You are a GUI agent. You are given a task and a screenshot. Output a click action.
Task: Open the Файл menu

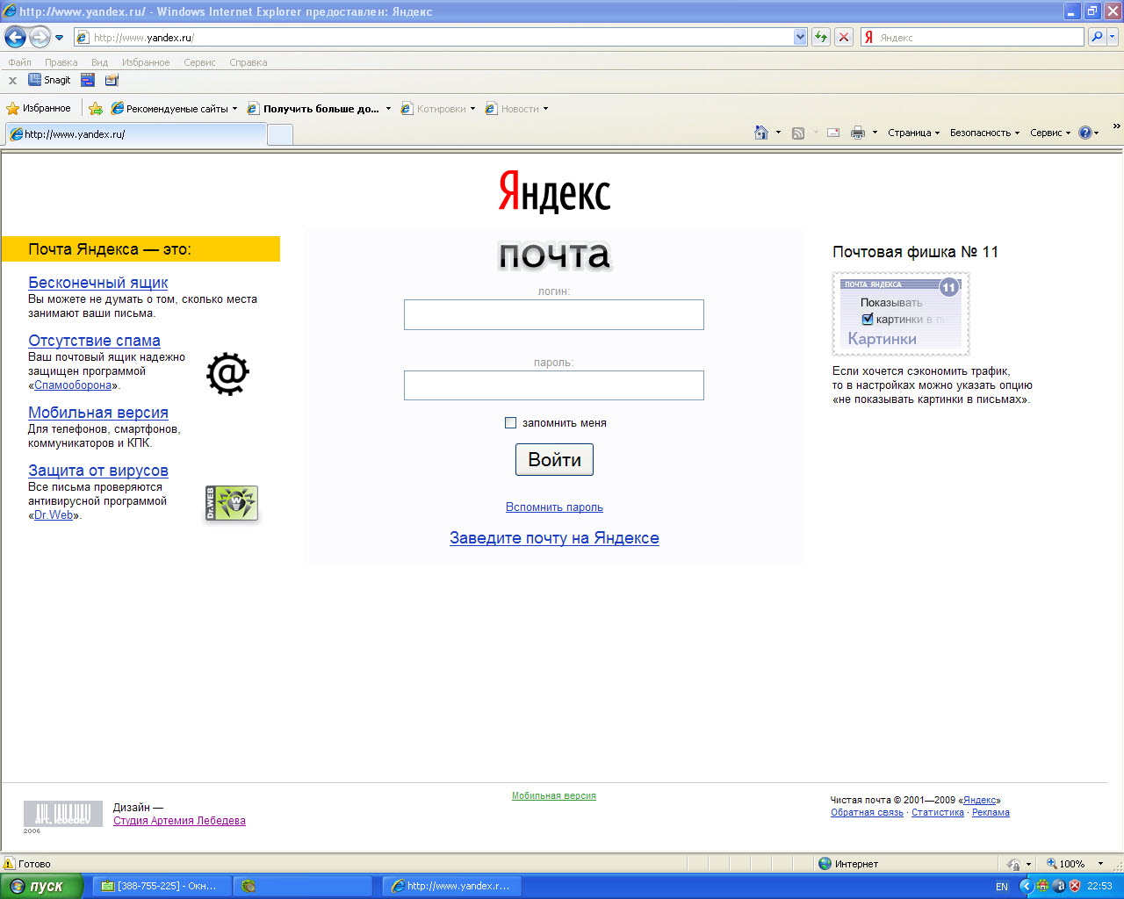click(19, 62)
